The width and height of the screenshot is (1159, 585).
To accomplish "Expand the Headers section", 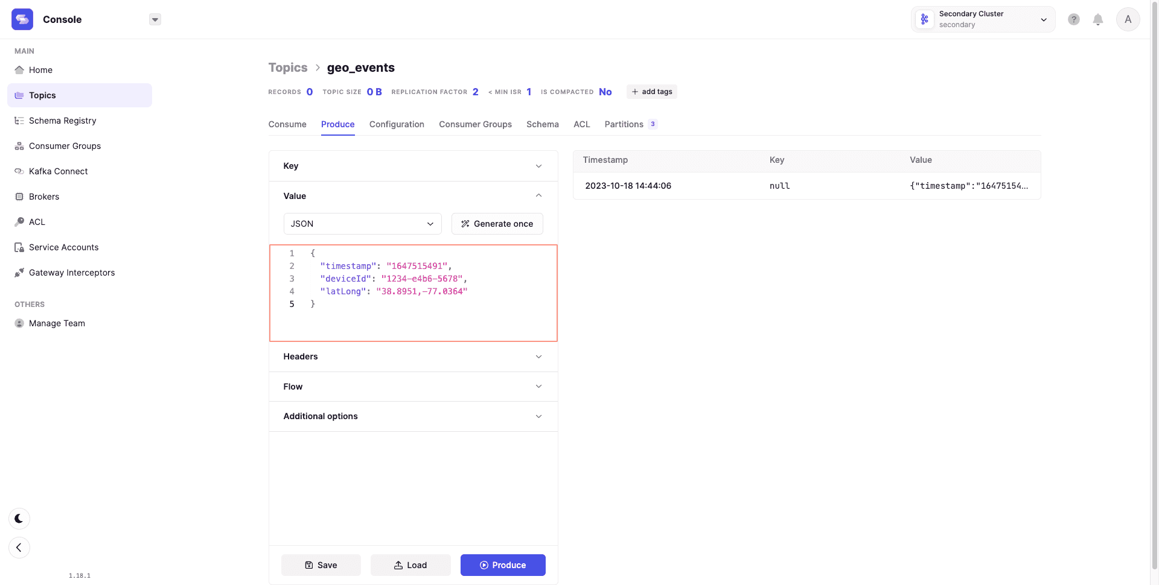I will (x=413, y=356).
